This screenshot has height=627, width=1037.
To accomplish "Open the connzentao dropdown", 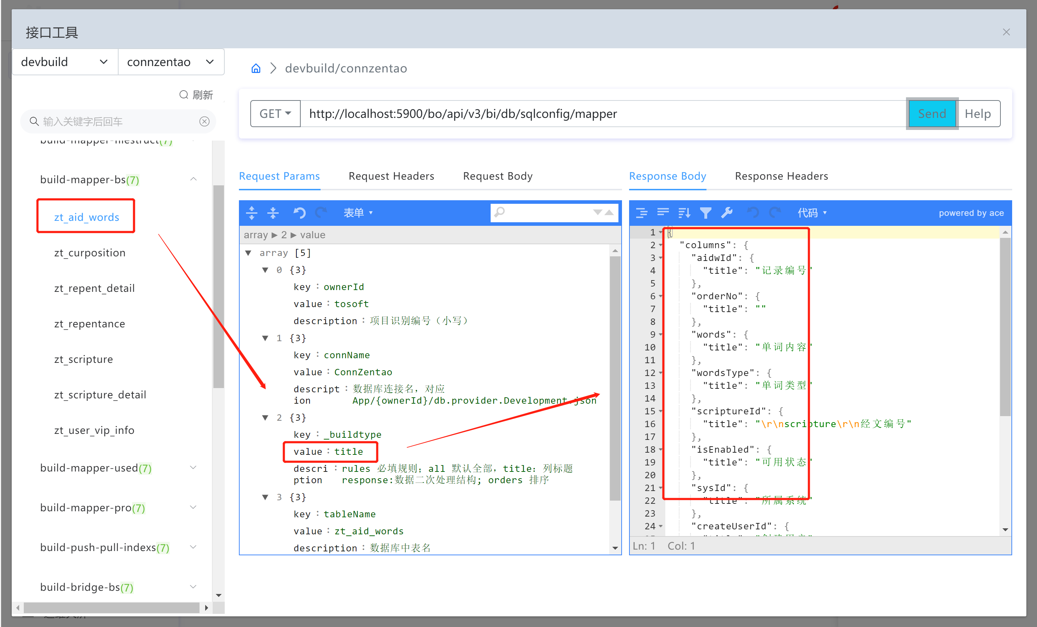I will point(171,62).
